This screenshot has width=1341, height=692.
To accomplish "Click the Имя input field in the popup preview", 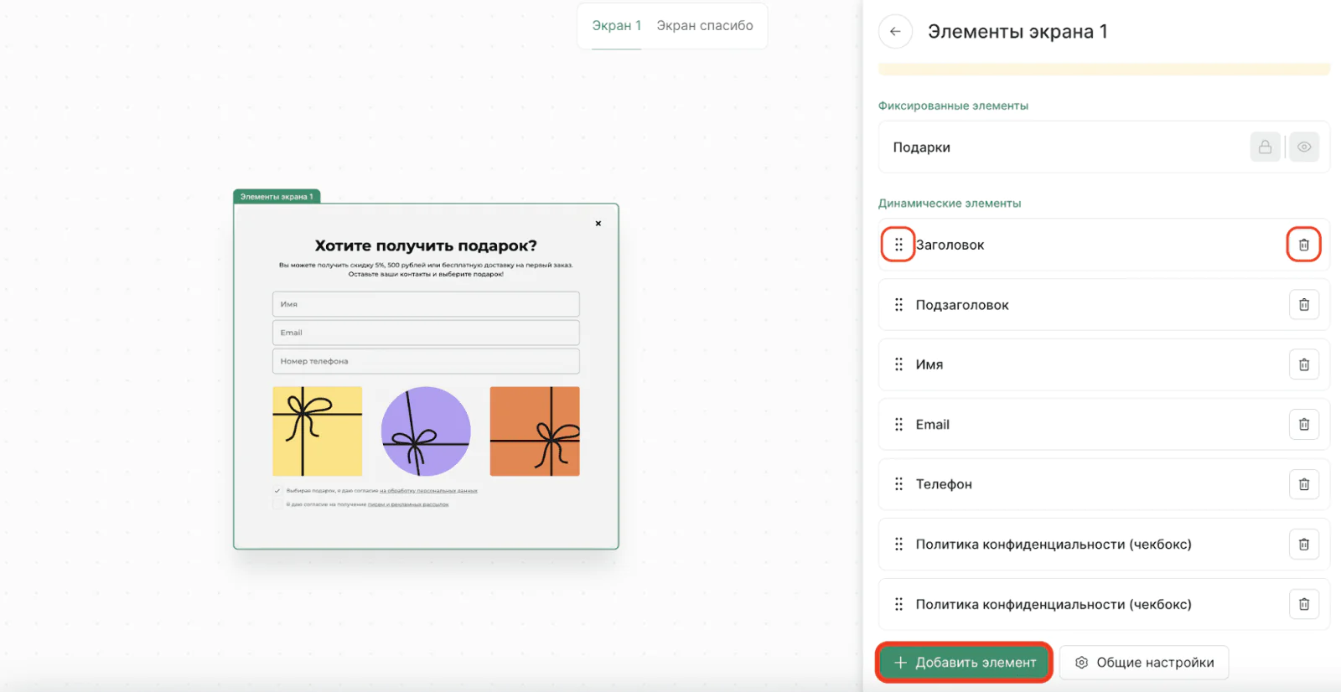I will tap(426, 304).
